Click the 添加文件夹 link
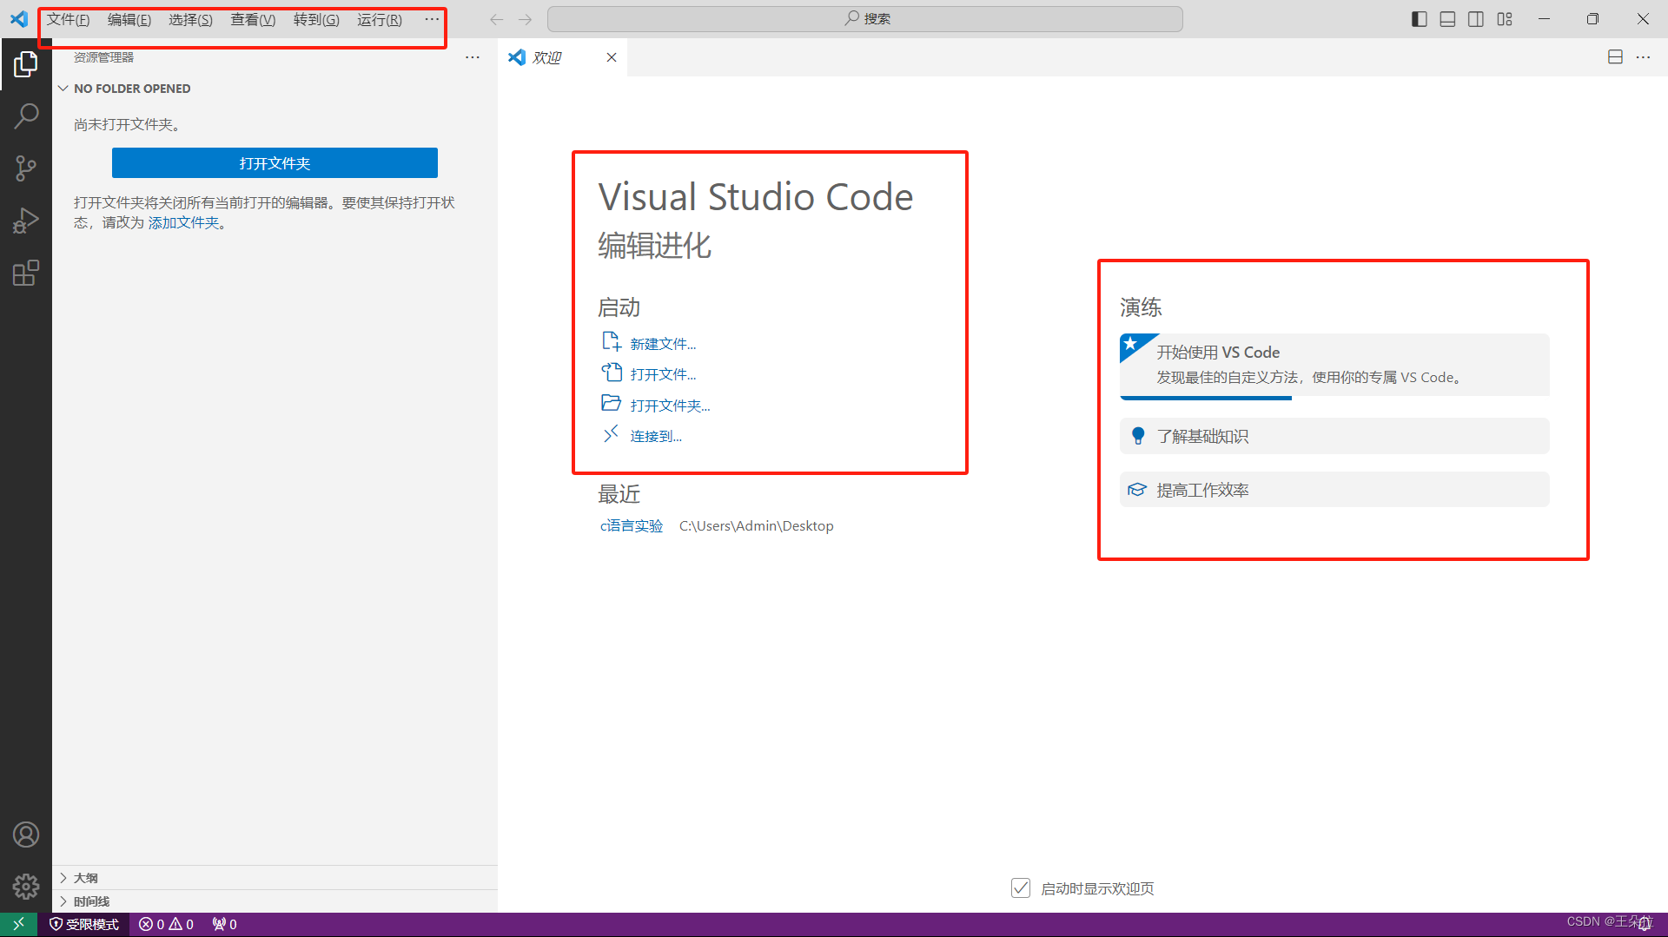 point(183,223)
